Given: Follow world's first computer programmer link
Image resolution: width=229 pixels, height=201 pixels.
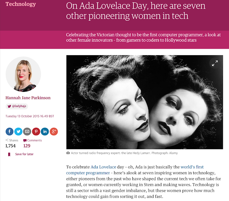Looking at the screenshot, I should 135,170.
